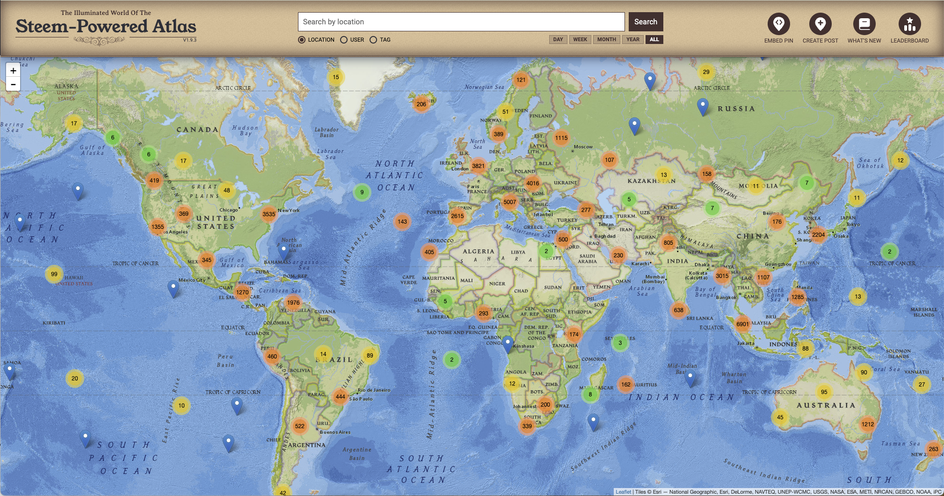
Task: Expand the 162 cluster near Mauritius
Action: click(x=626, y=384)
